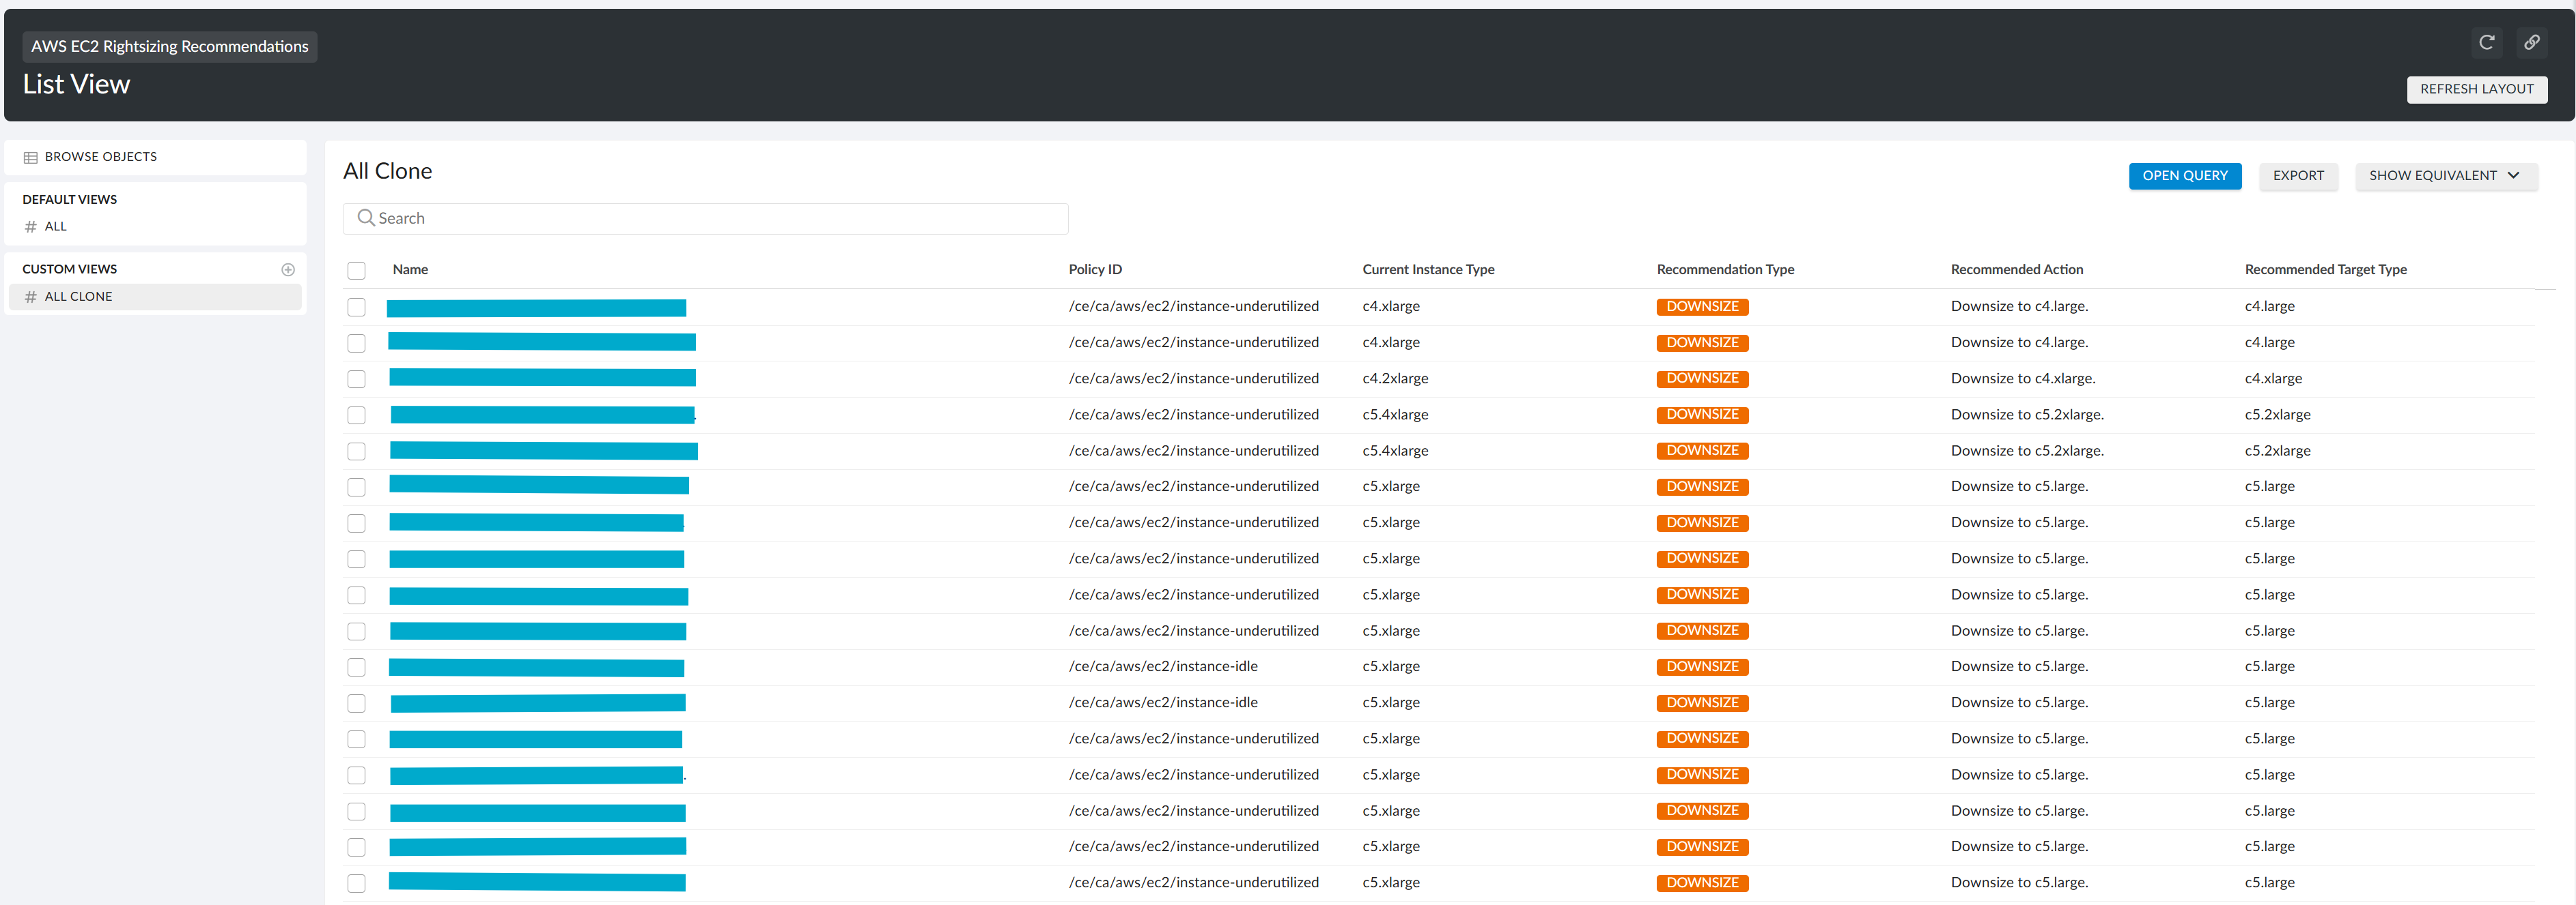Click the Current Instance Type column header
The width and height of the screenshot is (2576, 905).
[1428, 269]
